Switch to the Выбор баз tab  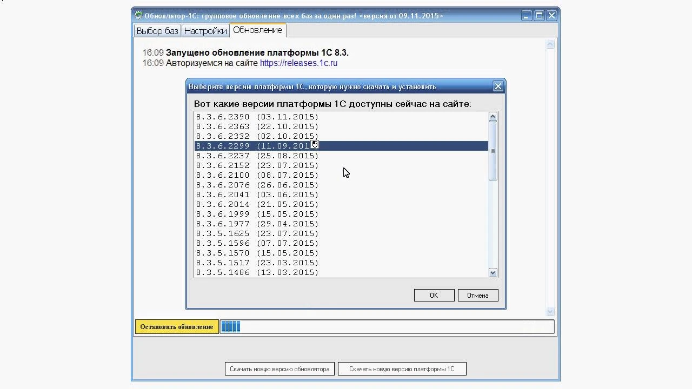coord(157,31)
